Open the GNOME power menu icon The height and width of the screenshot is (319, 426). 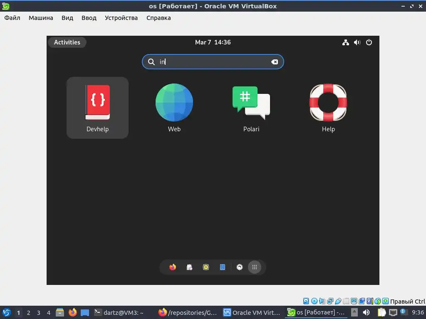369,42
